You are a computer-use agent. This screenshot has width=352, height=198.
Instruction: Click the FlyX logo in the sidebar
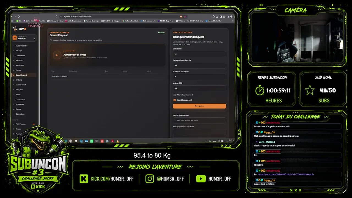[x=20, y=29]
